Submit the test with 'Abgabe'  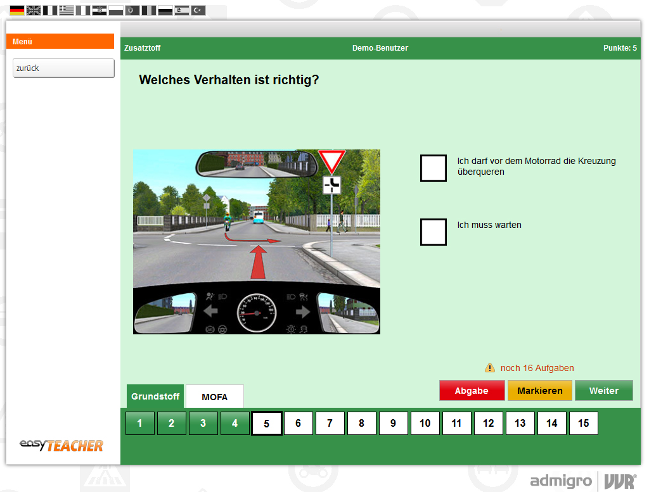pos(472,390)
